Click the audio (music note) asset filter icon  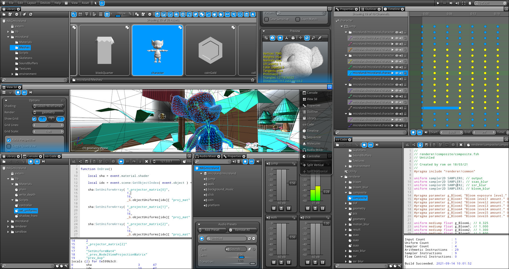tap(189, 14)
